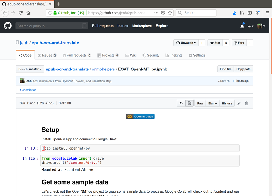272x196 pixels.
Task: Open the page actions three-dot menu
Action: point(156,13)
